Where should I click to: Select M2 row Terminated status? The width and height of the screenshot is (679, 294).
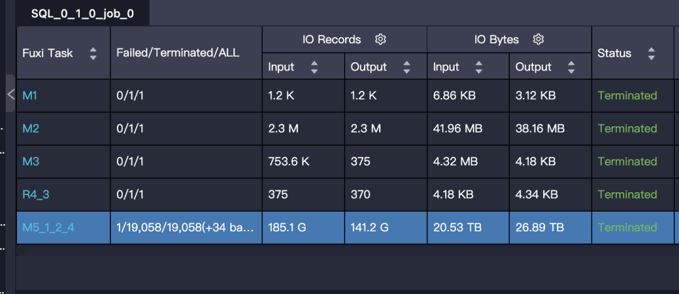[627, 129]
